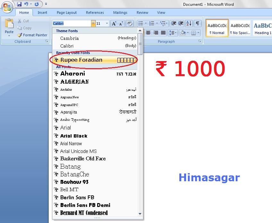Click Clear Formatting icon

pos(129,23)
